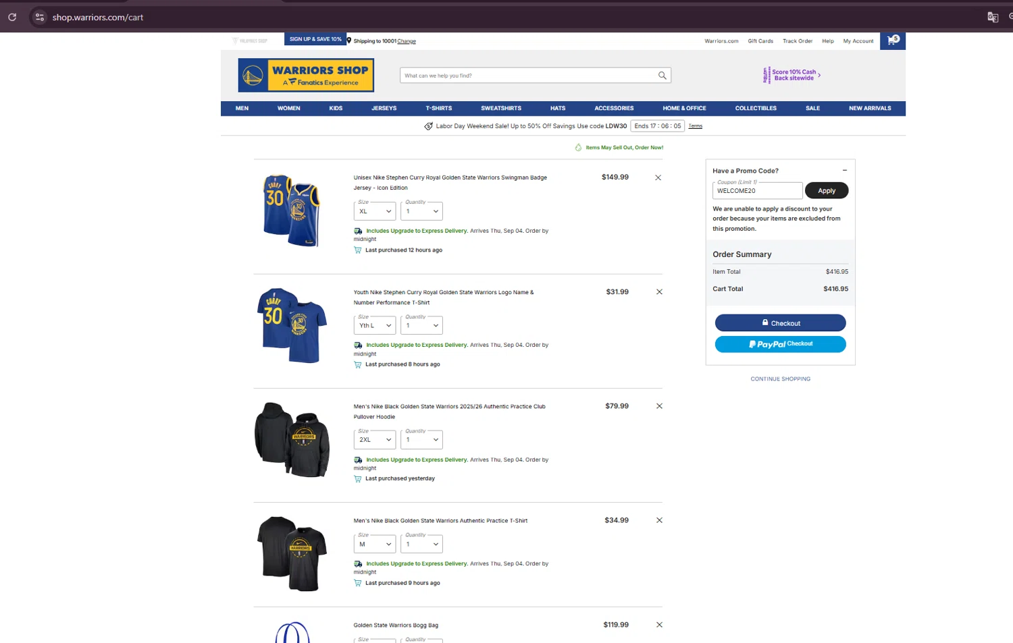The width and height of the screenshot is (1013, 643).
Task: Open site information icon beside the URL
Action: click(40, 17)
